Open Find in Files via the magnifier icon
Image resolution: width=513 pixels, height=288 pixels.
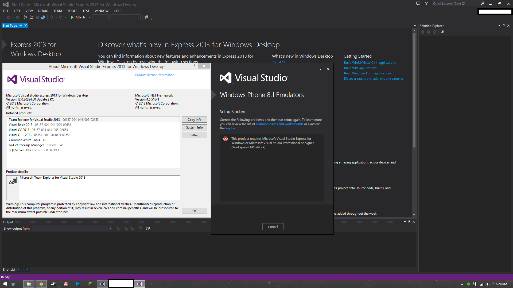(146, 17)
